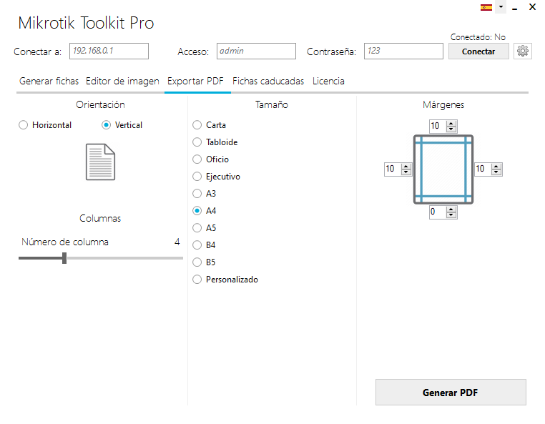The image size is (545, 424).
Task: Increase the left margin value
Action: 406,166
